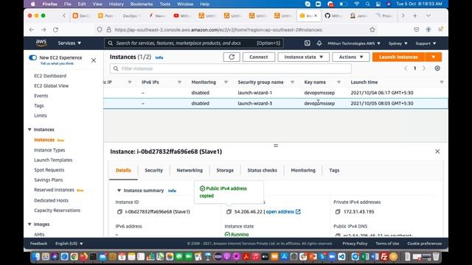Screen dimensions: 472x265
Task: Collapse the Instances sidebar section
Action: click(x=29, y=130)
